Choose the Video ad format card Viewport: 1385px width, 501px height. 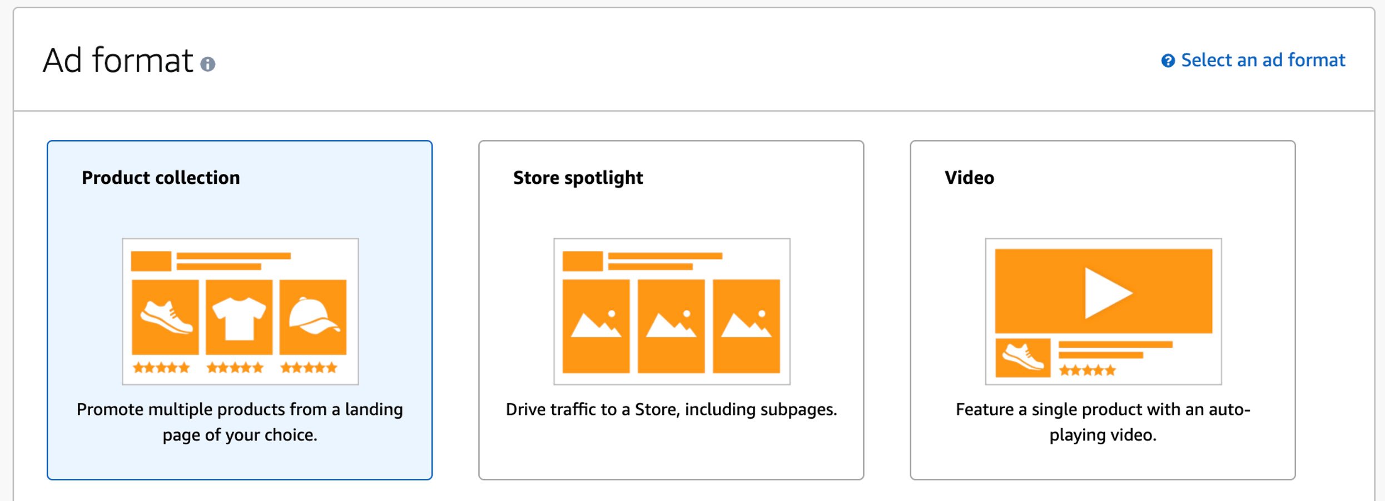tap(1103, 310)
